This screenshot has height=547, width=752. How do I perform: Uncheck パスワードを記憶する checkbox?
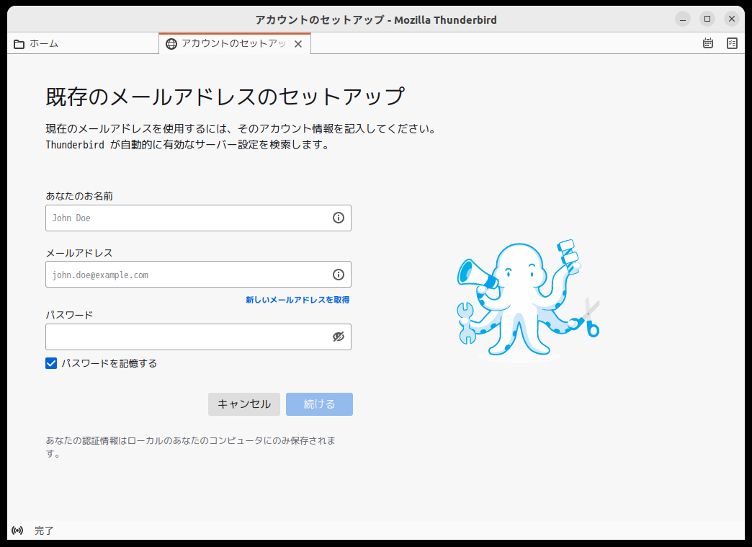point(51,363)
